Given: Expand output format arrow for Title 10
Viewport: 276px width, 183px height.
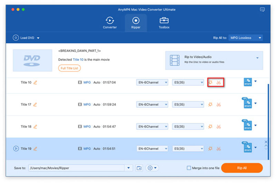Looking at the screenshot, I should [255, 81].
